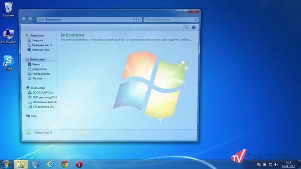Open the Windows Start menu orb
Screen dimensions: 301x169
click(6, 164)
